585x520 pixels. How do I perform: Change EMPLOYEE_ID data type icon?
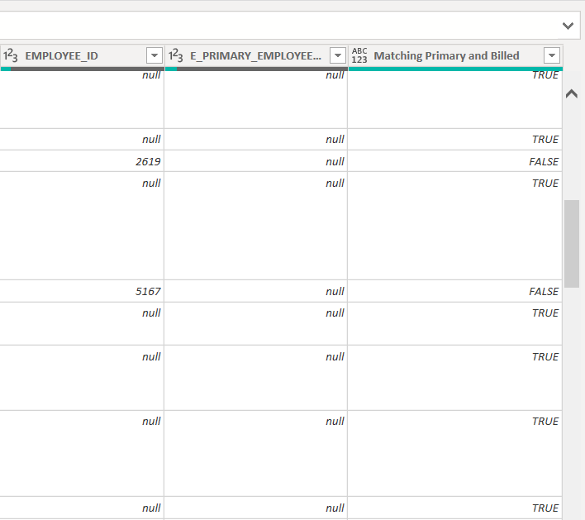(11, 55)
